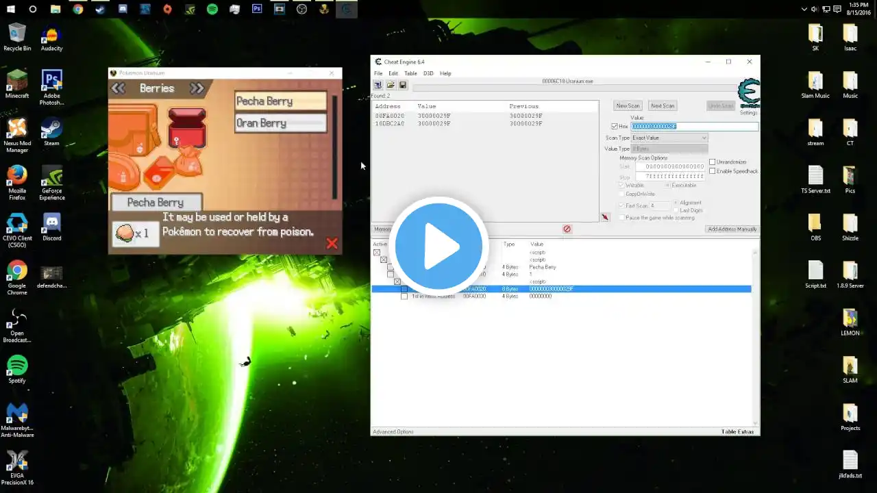Open TS Server.txt on the desktop

click(x=815, y=180)
